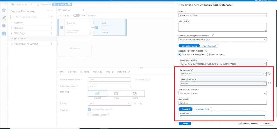Viewport: 277px width, 129px height.
Task: Open the Authentication type dropdown
Action: coord(223,93)
